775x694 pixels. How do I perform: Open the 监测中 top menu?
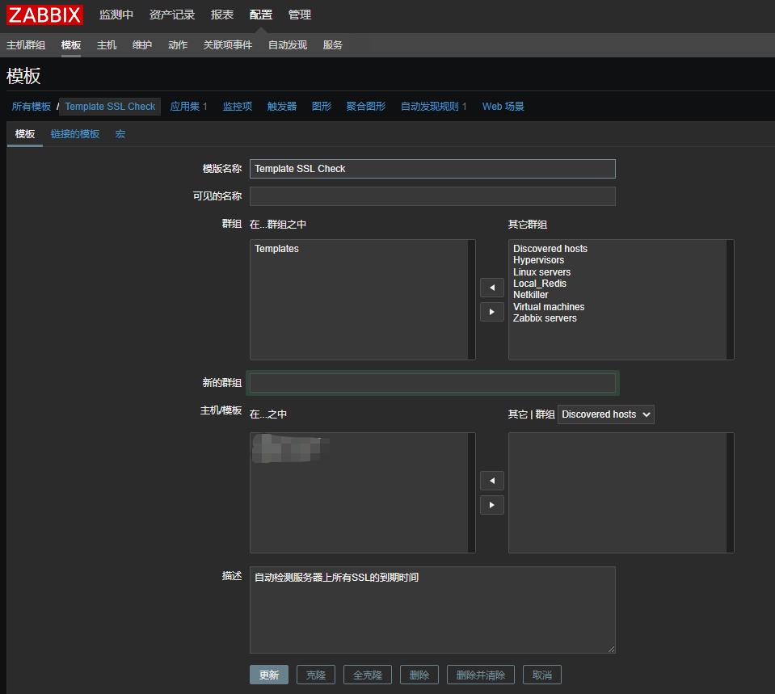point(116,15)
